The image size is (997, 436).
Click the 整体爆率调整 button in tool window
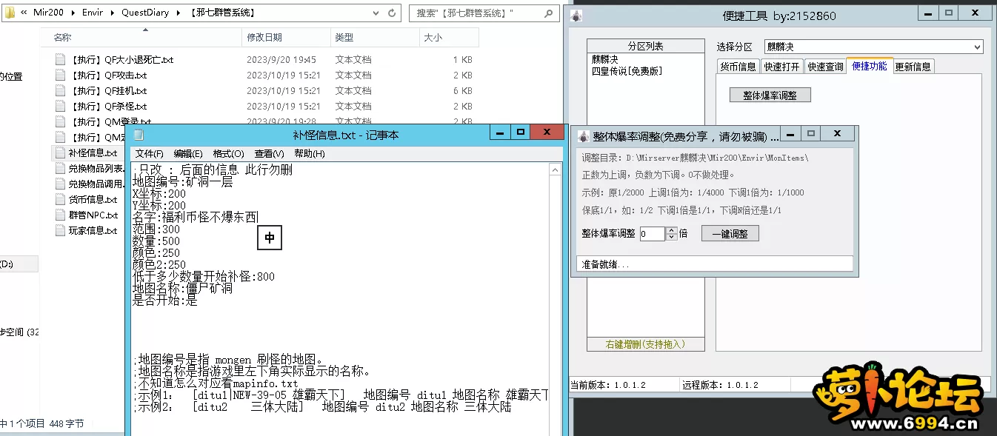click(770, 95)
